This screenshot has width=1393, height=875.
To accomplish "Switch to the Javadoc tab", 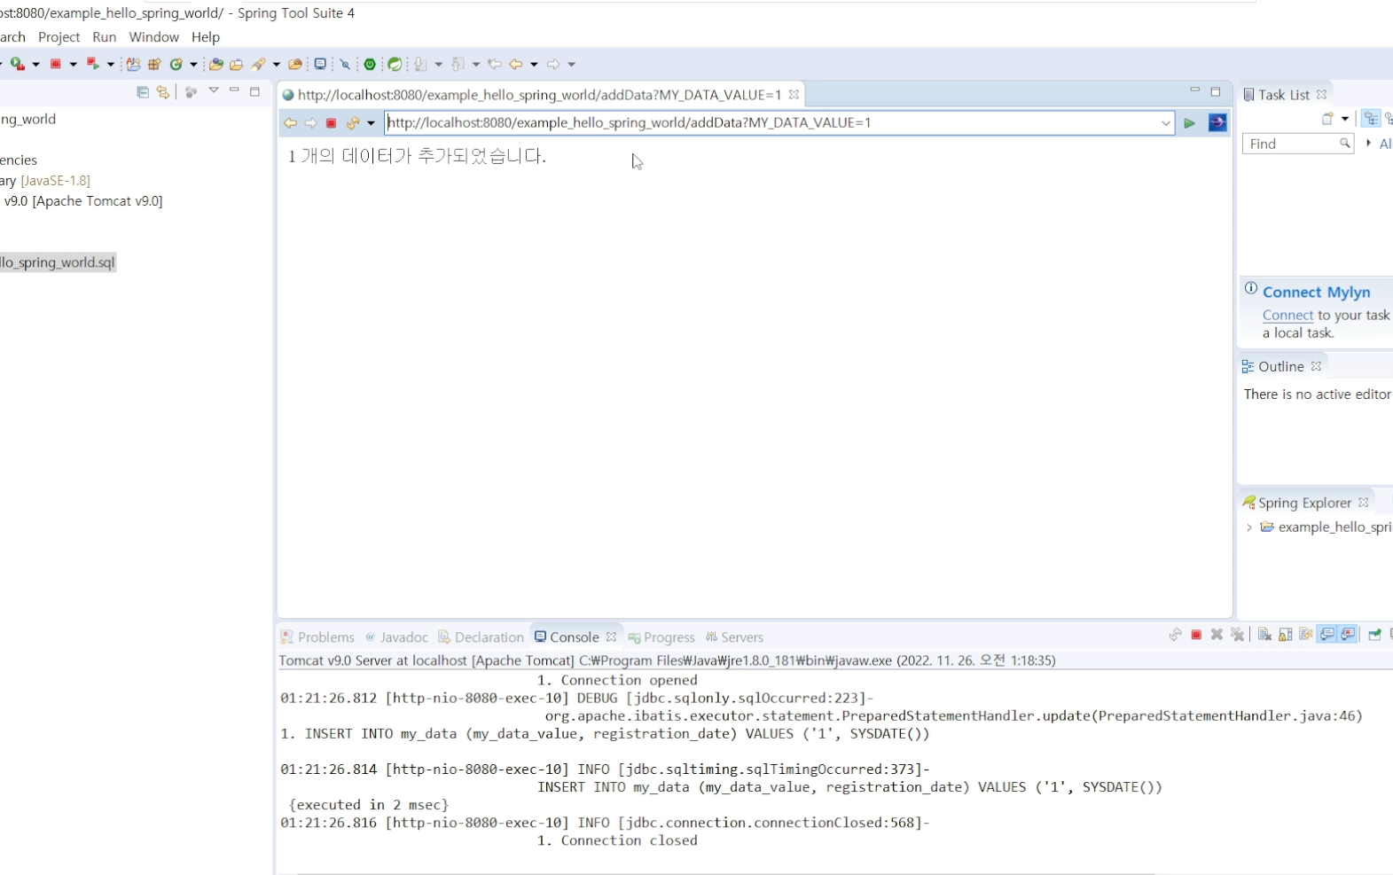I will pyautogui.click(x=396, y=637).
